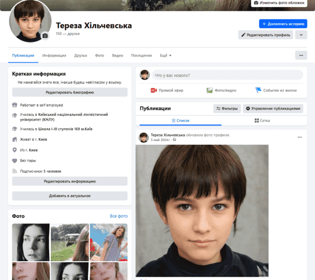Viewport: 315px width, 280px height.
Task: Click the Краткая информация heading
Action: pos(39,74)
